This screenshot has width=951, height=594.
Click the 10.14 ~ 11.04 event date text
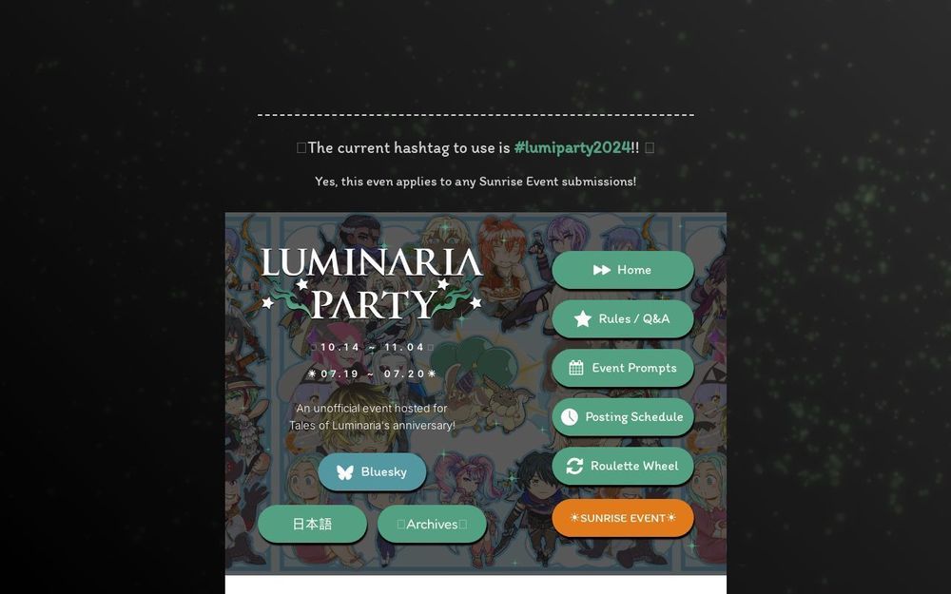(x=373, y=347)
